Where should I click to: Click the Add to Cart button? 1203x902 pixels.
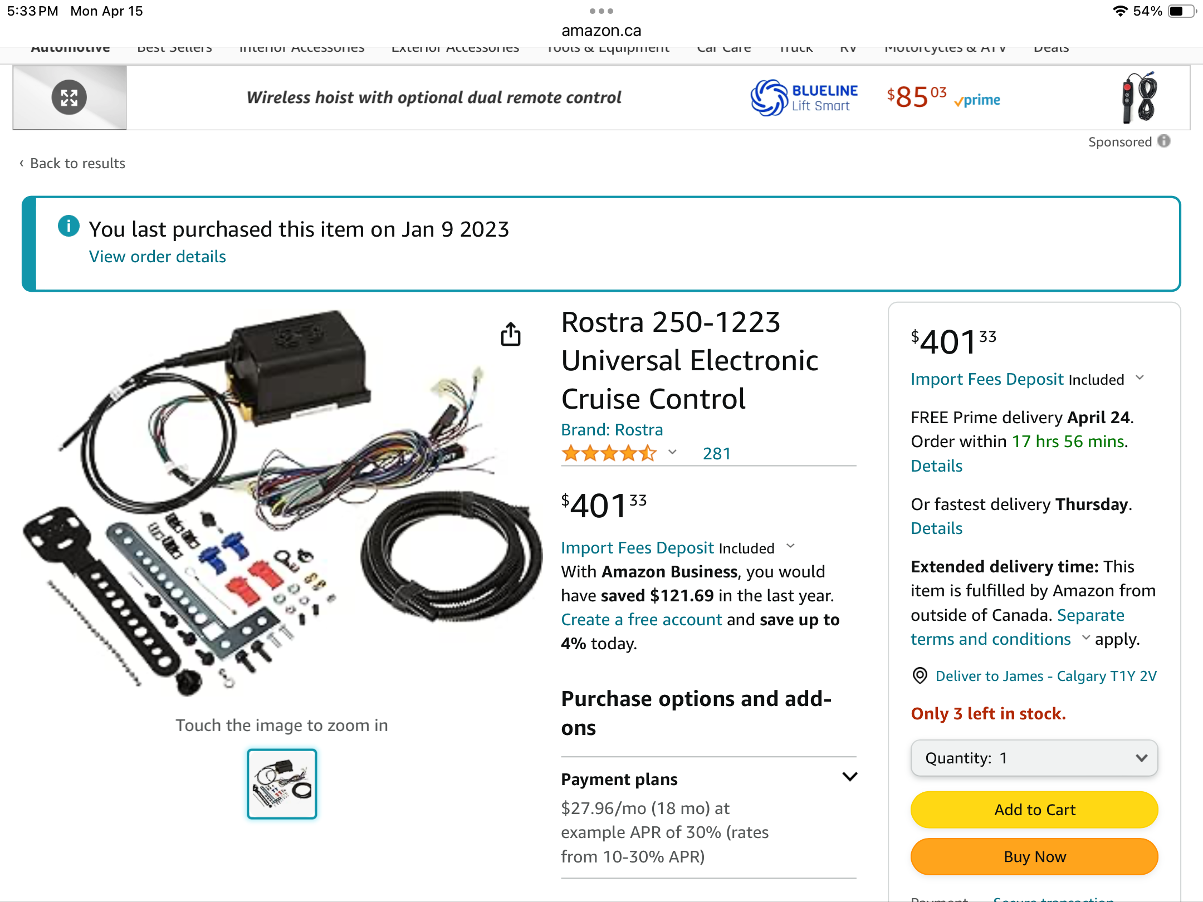[x=1034, y=810]
